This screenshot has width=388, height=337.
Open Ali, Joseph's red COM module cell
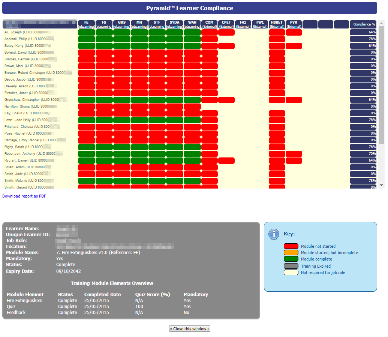coord(210,32)
